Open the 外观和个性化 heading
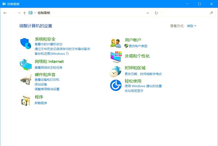Viewport: 218px width, 146px height. tap(137, 56)
